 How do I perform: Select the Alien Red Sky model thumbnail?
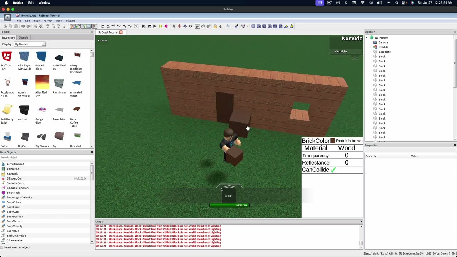[x=42, y=82]
